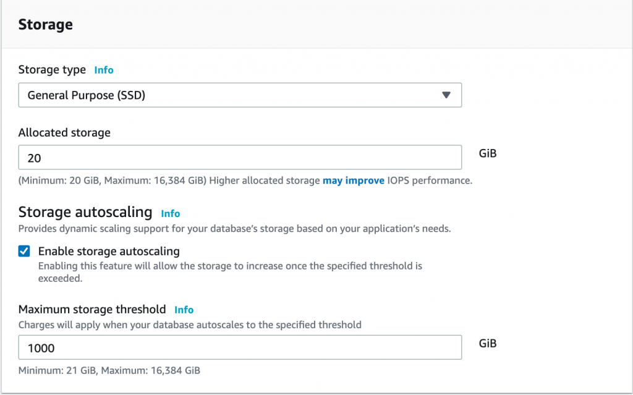The width and height of the screenshot is (633, 395).
Task: Click the "Storage autoscaling" subheading
Action: point(85,213)
